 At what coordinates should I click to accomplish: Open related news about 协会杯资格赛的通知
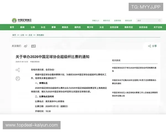(134, 69)
